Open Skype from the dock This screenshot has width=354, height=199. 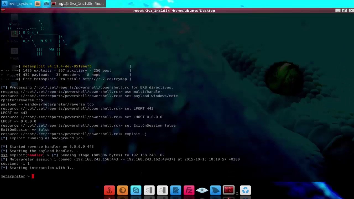tap(136, 190)
